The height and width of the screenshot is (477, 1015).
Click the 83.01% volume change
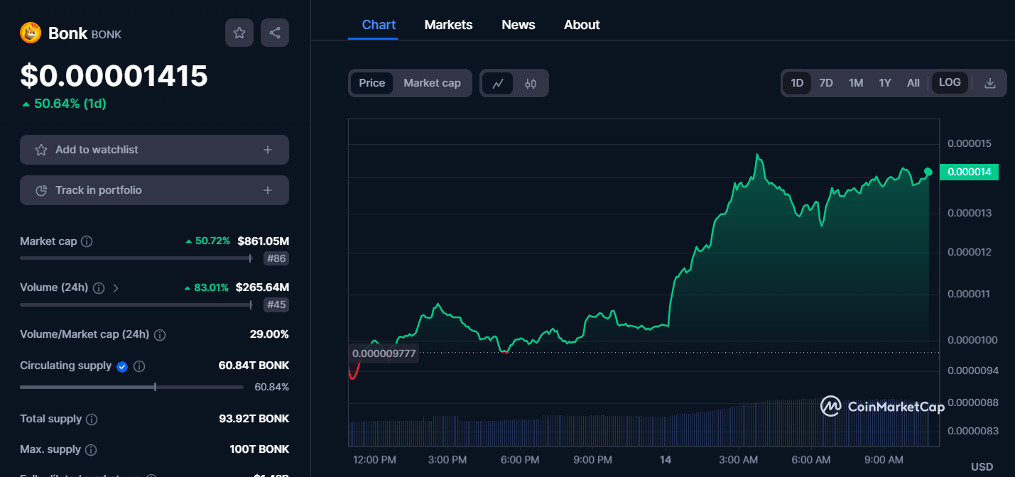pos(206,287)
